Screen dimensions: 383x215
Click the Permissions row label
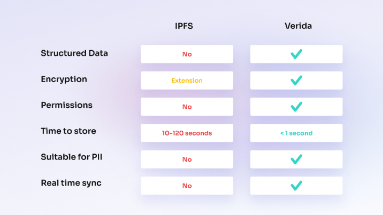[66, 105]
